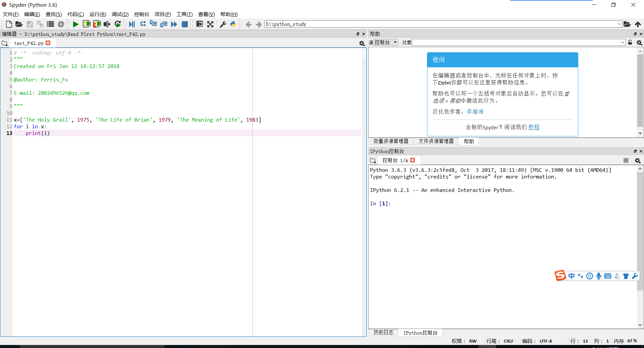This screenshot has width=644, height=348.
Task: Close the test_P42.py tab
Action: [48, 43]
